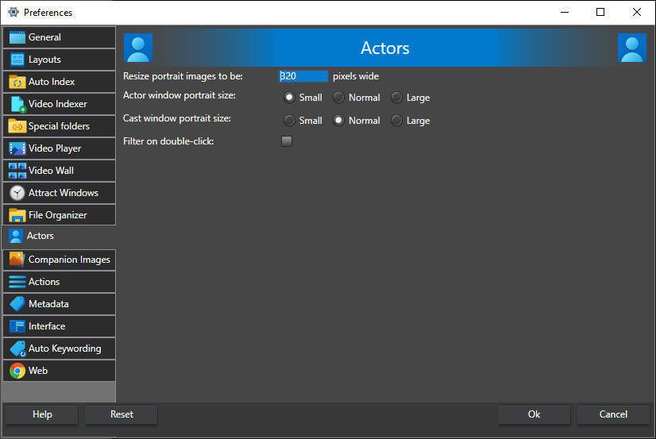Click the Attract Windows clock icon
Viewport: 656px width, 439px height.
pyautogui.click(x=17, y=193)
